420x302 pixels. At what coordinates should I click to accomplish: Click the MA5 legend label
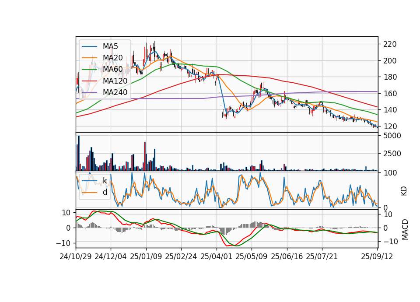[x=110, y=46]
